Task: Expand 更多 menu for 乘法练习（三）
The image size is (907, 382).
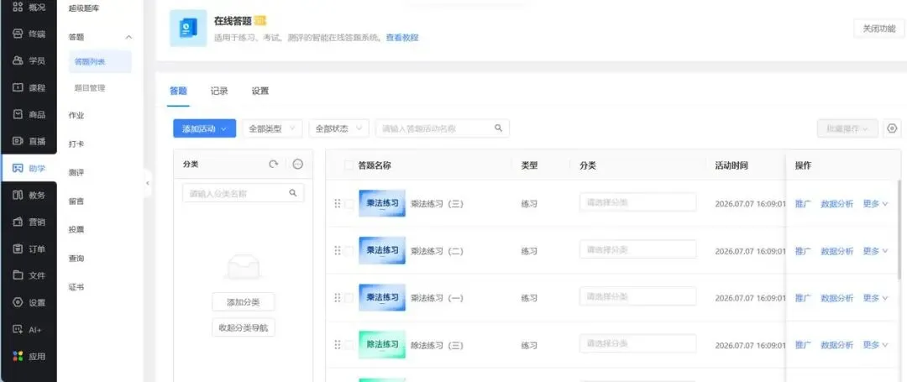Action: [875, 203]
